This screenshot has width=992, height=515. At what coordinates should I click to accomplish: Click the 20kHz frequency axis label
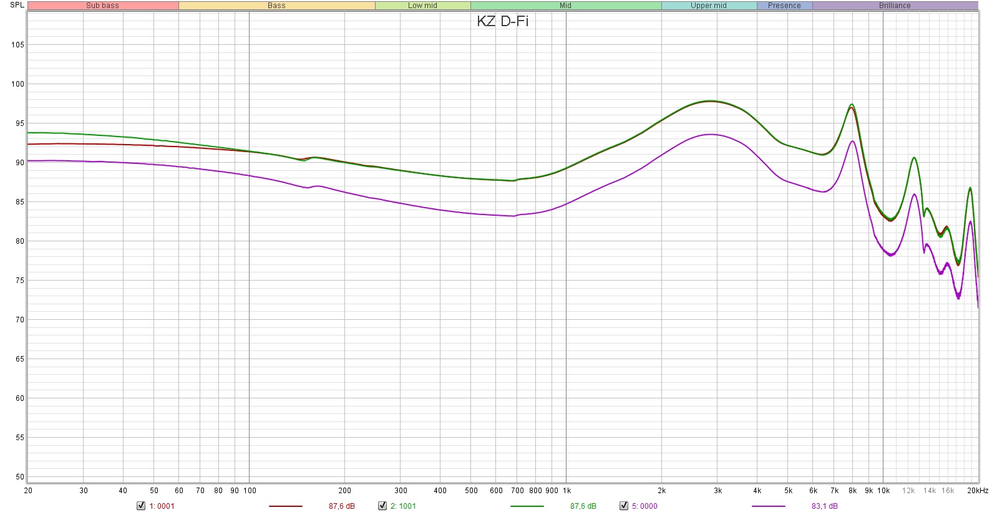(x=978, y=491)
